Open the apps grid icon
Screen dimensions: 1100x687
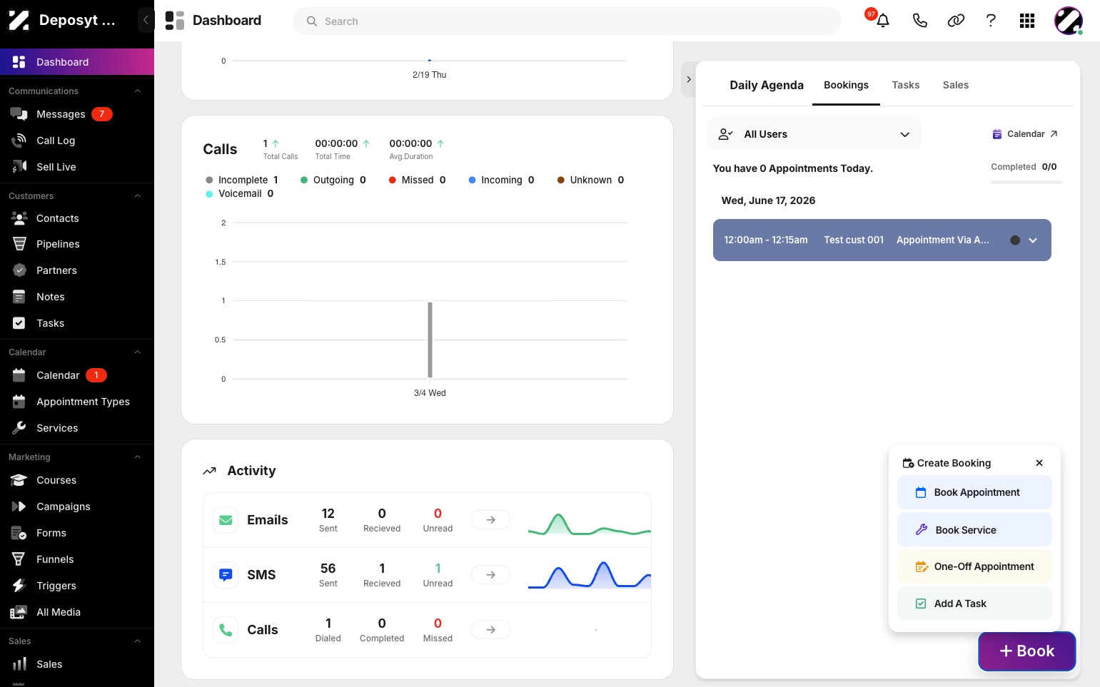[x=1027, y=21]
